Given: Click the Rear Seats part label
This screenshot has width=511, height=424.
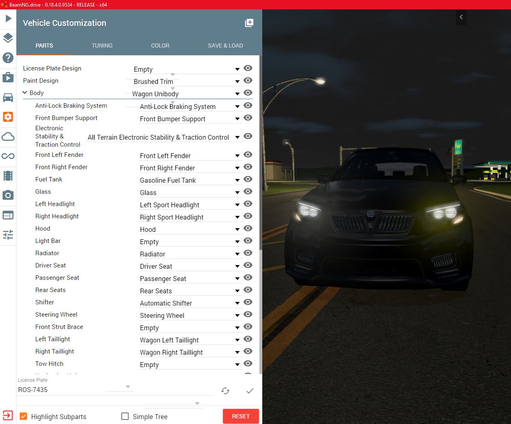Looking at the screenshot, I should click(x=50, y=290).
